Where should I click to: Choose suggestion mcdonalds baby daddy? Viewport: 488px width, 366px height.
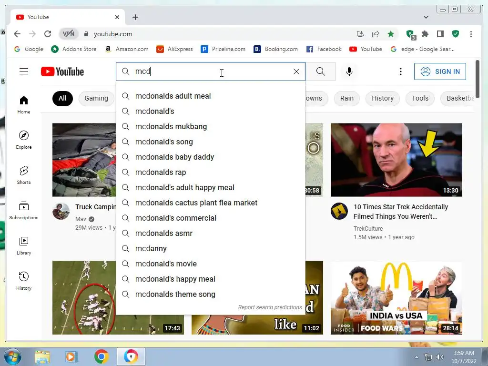[x=210, y=157]
